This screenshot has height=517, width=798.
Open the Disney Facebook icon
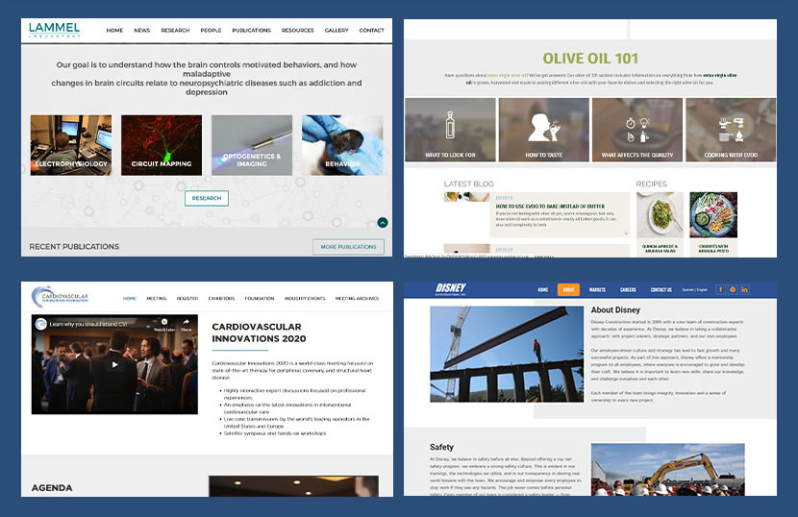[x=721, y=289]
